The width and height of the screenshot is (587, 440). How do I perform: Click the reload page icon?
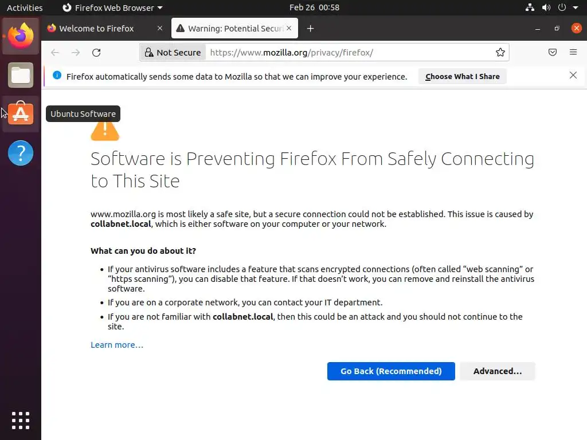tap(96, 53)
